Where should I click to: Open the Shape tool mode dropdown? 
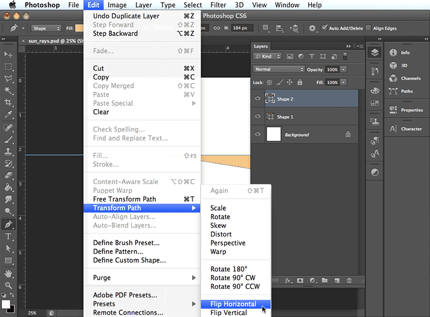click(46, 28)
